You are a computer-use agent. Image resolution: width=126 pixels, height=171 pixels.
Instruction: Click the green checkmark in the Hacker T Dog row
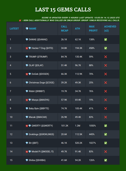106,48
